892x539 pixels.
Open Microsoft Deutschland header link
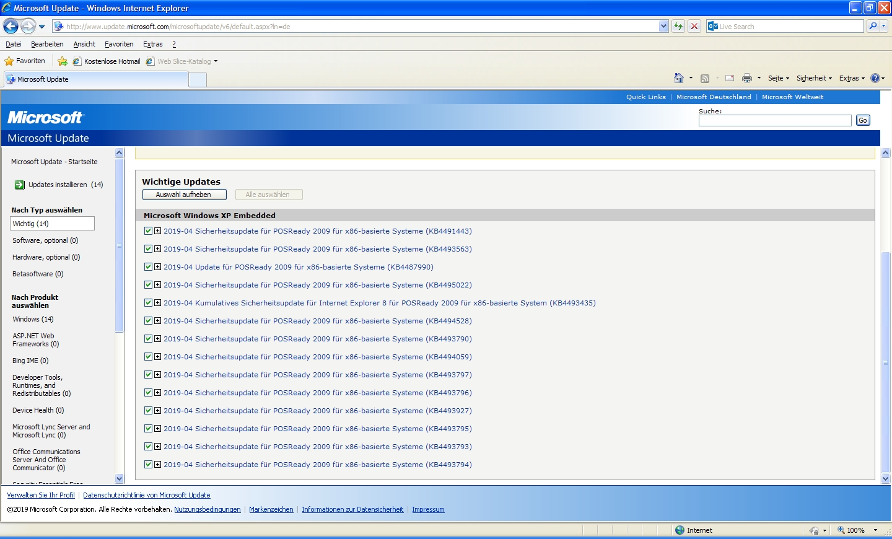714,97
